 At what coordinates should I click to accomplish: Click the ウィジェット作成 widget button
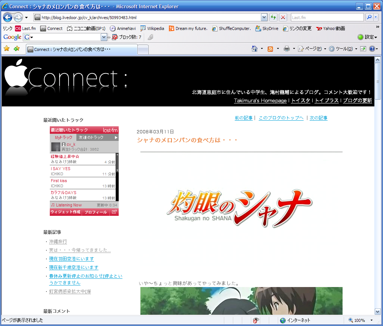tap(66, 212)
